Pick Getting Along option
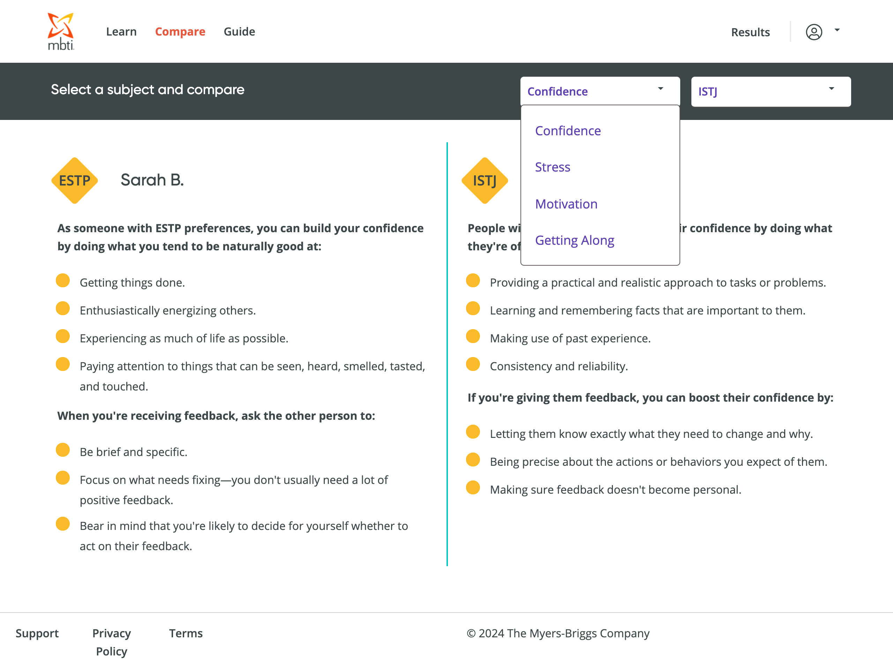The image size is (893, 668). click(574, 241)
